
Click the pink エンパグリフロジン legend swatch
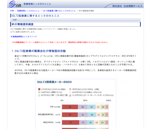coord(70,95)
